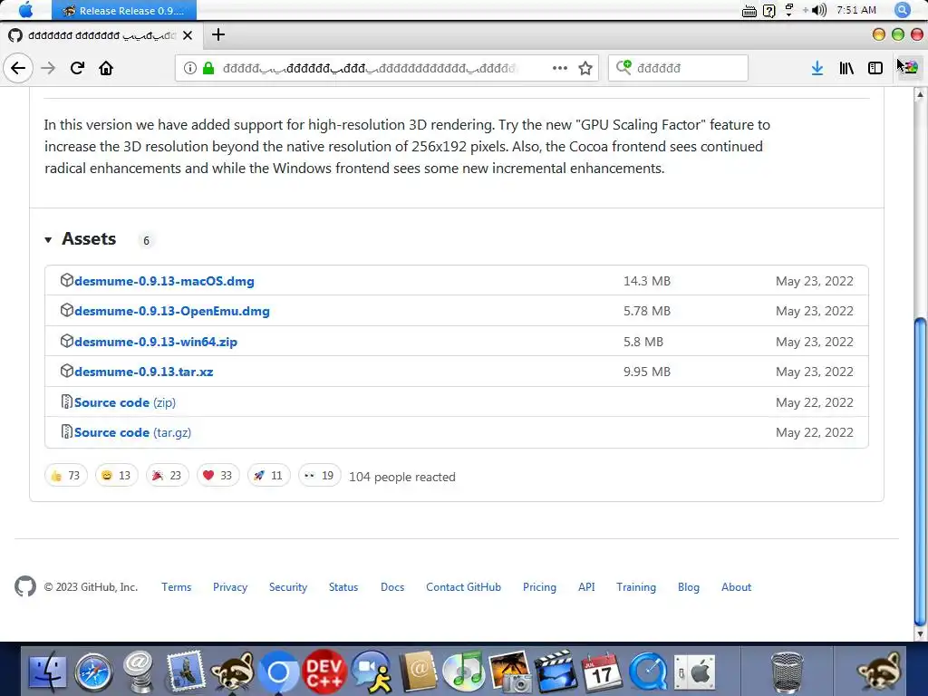
Task: Open iCal calendar in the dock
Action: pyautogui.click(x=602, y=672)
